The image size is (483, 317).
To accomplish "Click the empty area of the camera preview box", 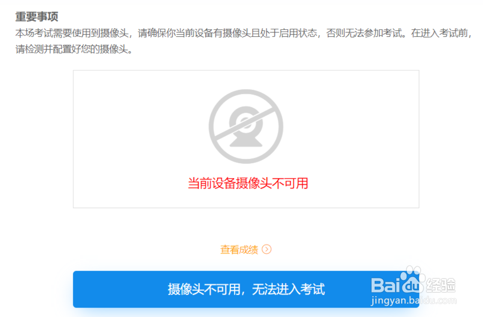I will click(139, 139).
